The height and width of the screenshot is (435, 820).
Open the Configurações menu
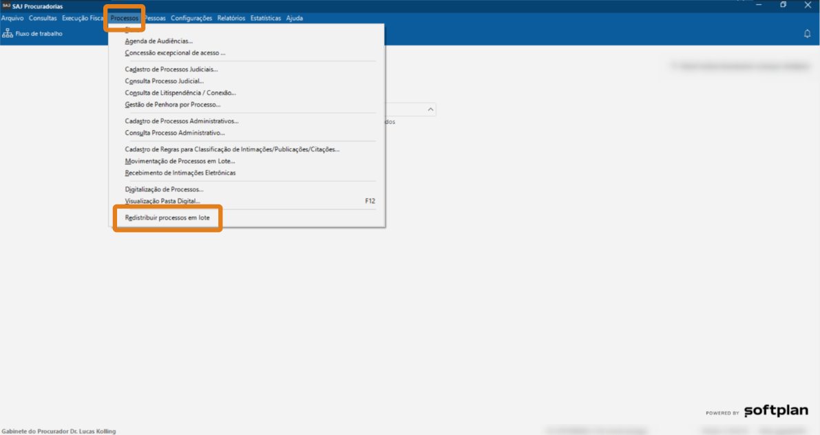(x=191, y=19)
